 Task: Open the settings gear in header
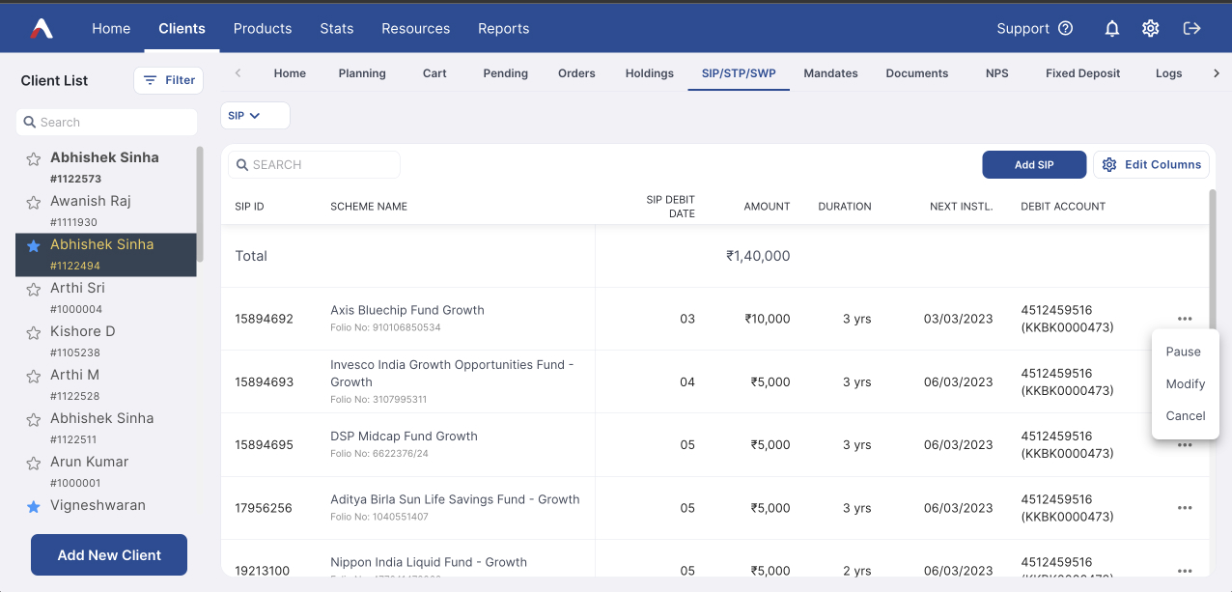1150,29
